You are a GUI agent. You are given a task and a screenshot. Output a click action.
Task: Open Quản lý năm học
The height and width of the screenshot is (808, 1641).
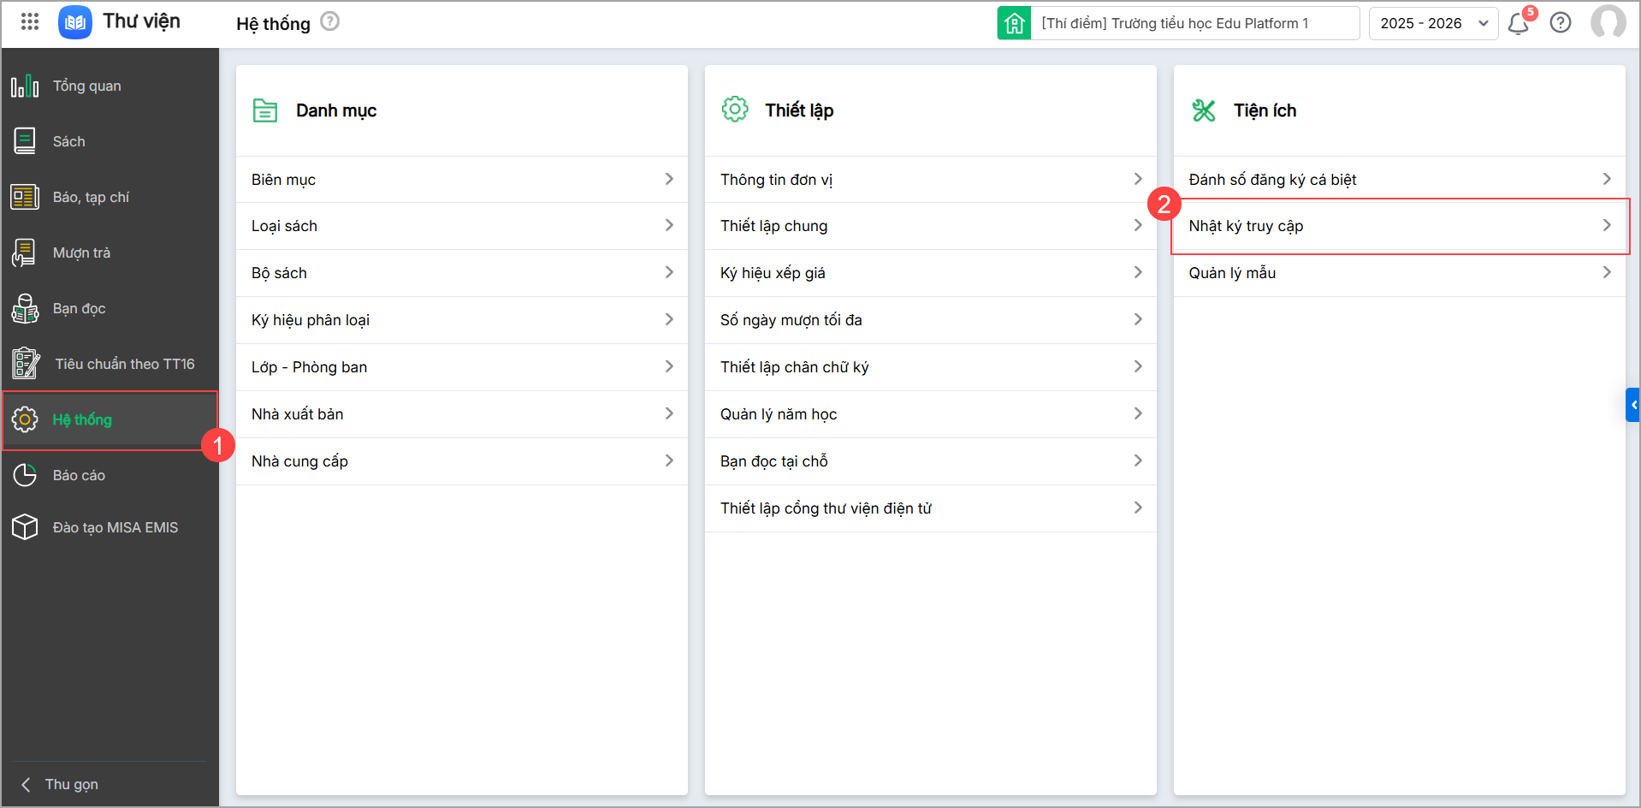click(x=930, y=414)
